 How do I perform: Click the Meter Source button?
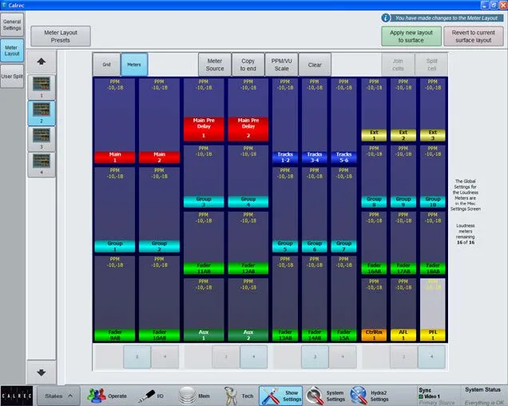(x=215, y=65)
